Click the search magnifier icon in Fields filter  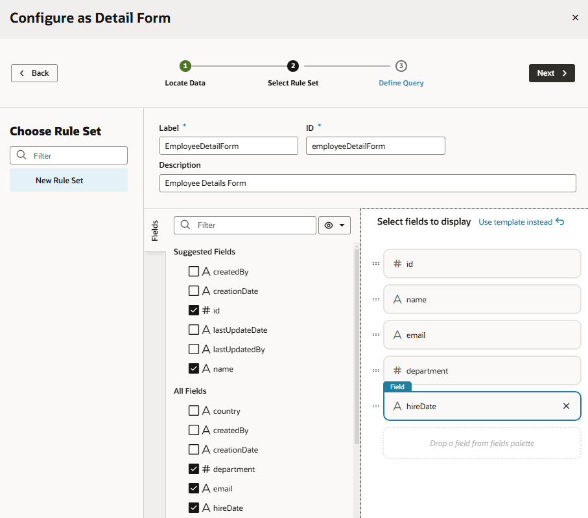[x=186, y=225]
